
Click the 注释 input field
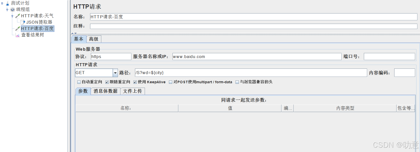[254, 26]
